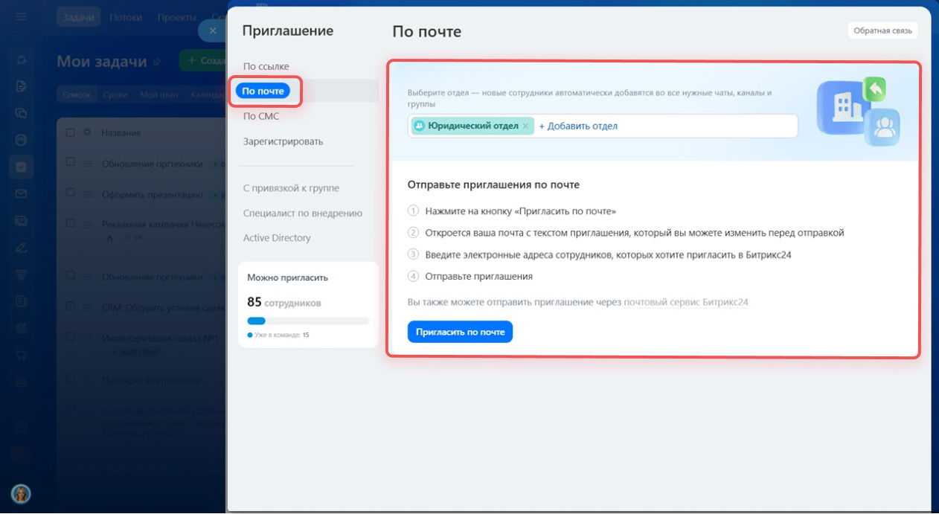The image size is (939, 514).
Task: Click the gear icon in the task list header
Action: click(87, 132)
